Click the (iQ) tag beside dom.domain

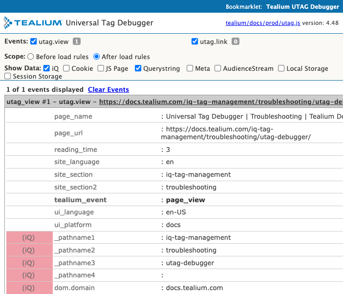click(28, 288)
